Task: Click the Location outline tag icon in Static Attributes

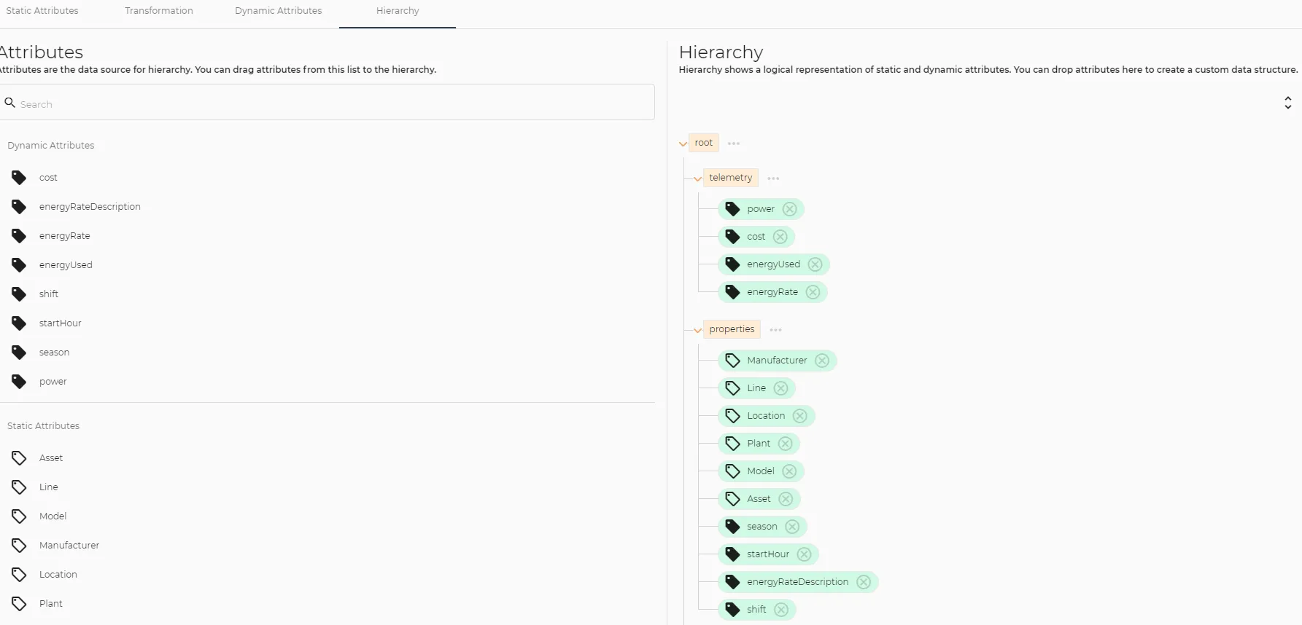Action: pos(19,575)
